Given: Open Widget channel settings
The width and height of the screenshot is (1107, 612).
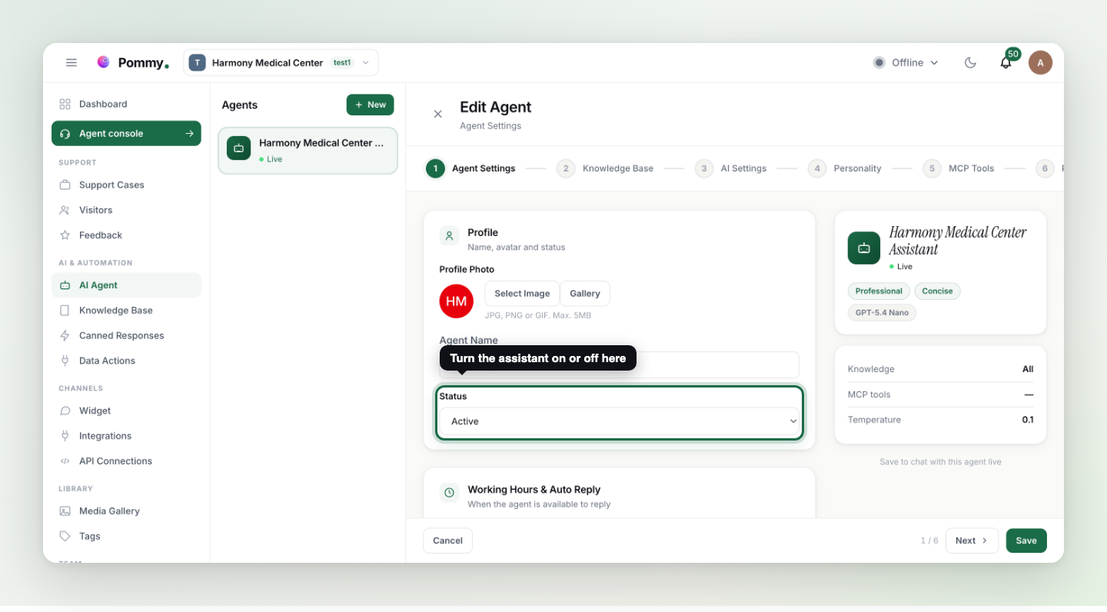Looking at the screenshot, I should (126, 411).
